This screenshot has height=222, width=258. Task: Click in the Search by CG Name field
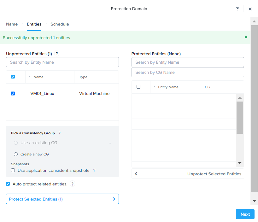188,72
